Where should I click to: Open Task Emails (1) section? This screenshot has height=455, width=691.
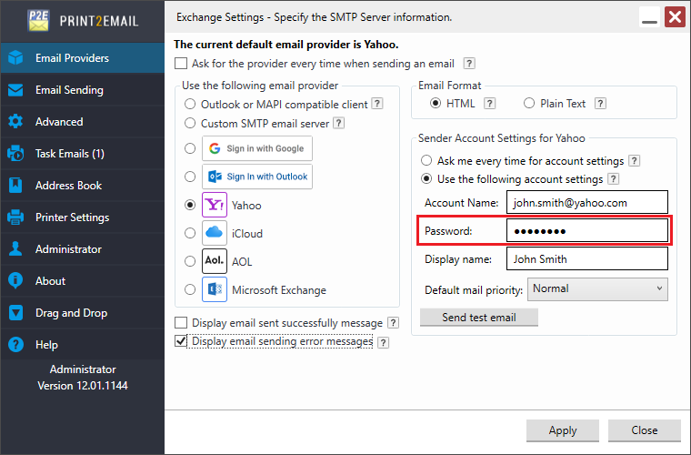pos(83,154)
